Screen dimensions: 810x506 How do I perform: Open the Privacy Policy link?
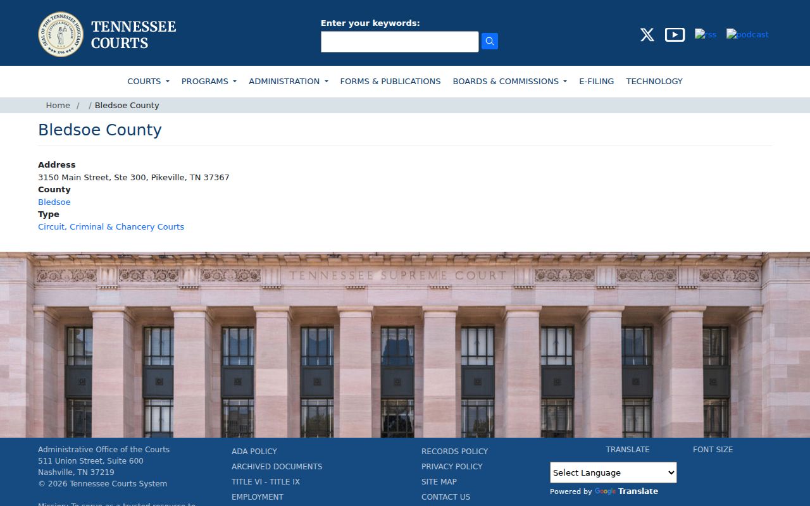click(x=452, y=467)
